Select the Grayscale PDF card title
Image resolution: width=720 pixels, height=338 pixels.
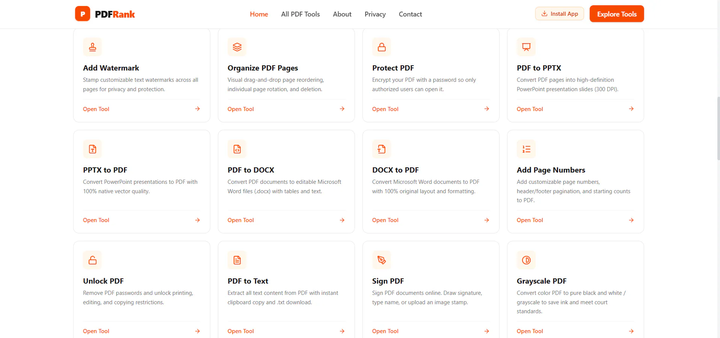pos(542,281)
